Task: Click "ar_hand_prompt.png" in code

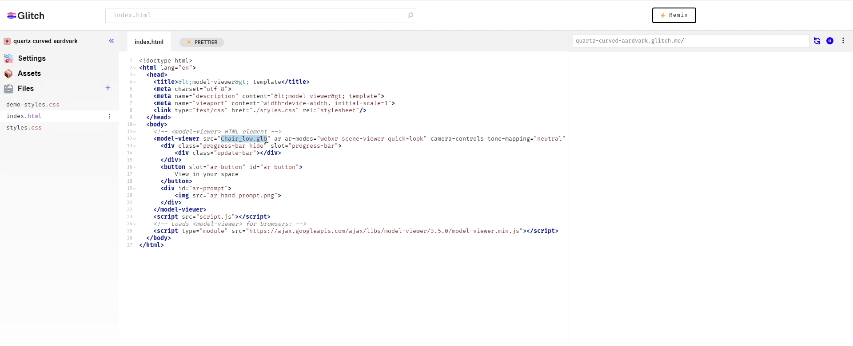Action: pyautogui.click(x=242, y=196)
